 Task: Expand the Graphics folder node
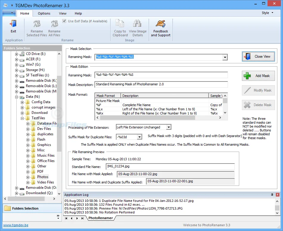[x=28, y=145]
